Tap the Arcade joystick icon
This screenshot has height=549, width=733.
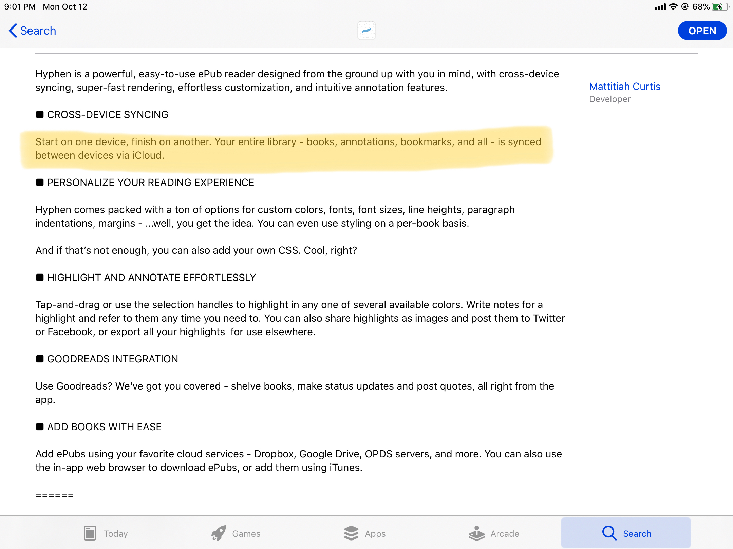(476, 533)
